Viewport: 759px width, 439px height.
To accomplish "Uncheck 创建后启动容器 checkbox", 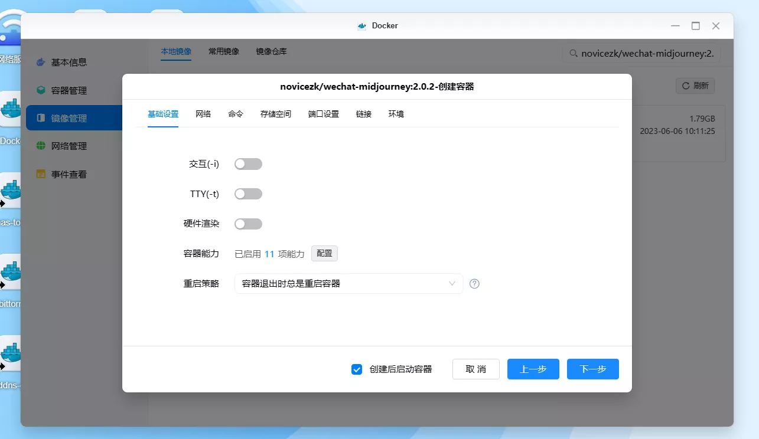I will [x=357, y=369].
